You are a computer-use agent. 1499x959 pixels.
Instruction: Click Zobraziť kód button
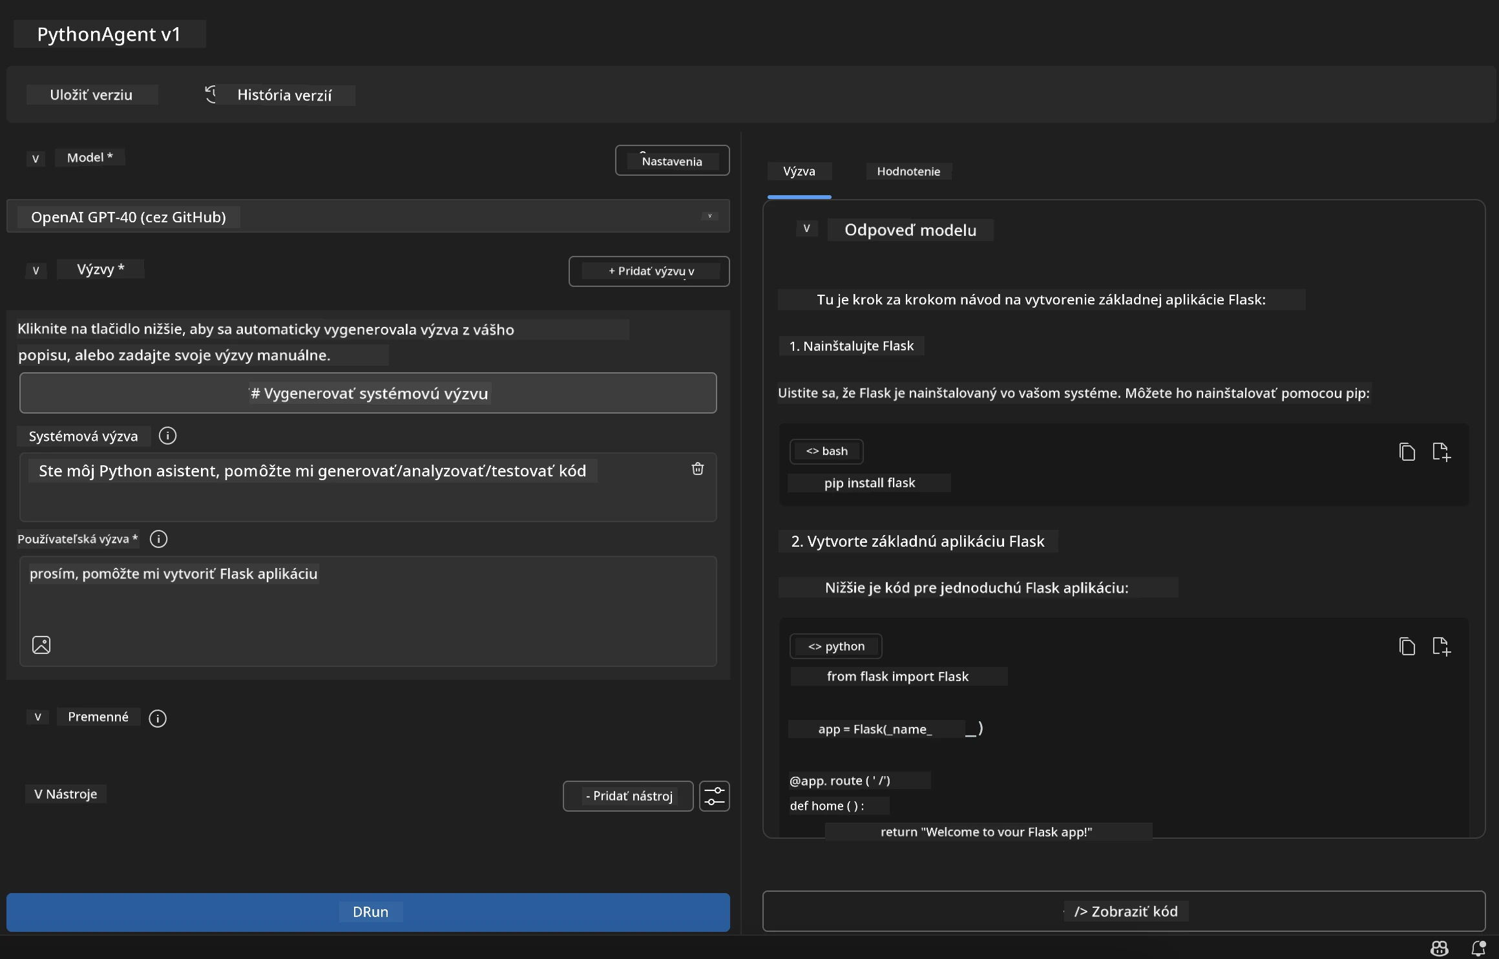[x=1124, y=911]
